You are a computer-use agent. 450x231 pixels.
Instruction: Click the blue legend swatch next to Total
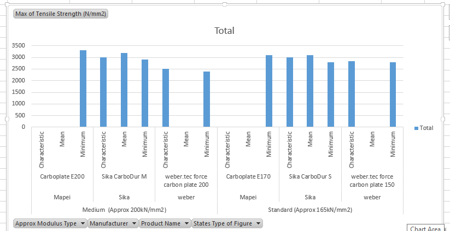(416, 128)
